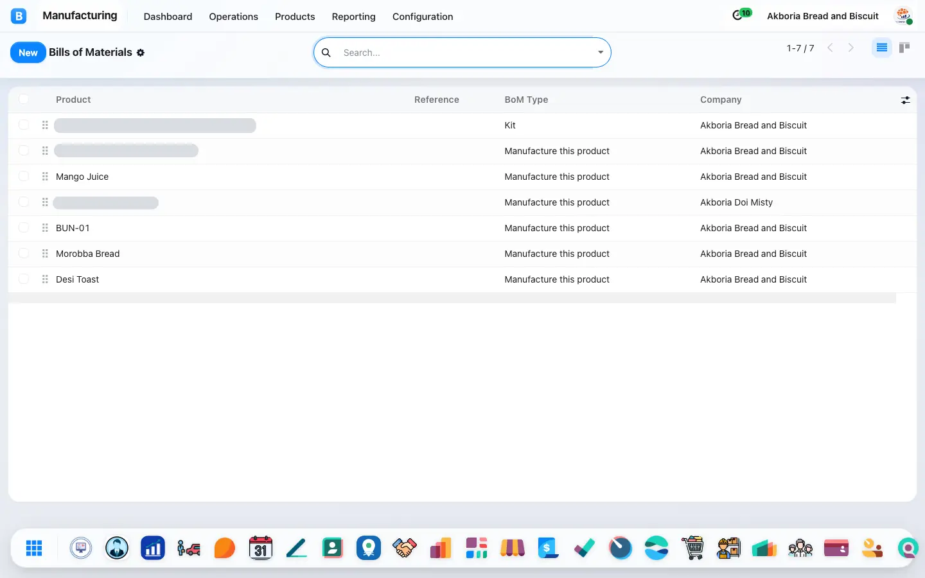
Task: Check the Morobba Bread row checkbox
Action: (x=24, y=253)
